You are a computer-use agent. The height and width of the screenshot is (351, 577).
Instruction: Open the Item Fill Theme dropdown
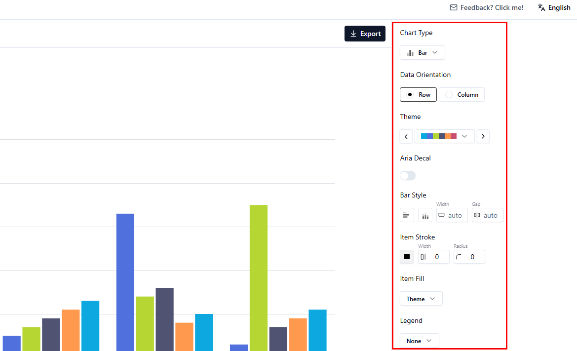click(x=421, y=299)
